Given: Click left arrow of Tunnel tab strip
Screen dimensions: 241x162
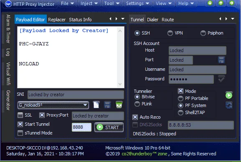Looking at the screenshot, I should [221, 19].
